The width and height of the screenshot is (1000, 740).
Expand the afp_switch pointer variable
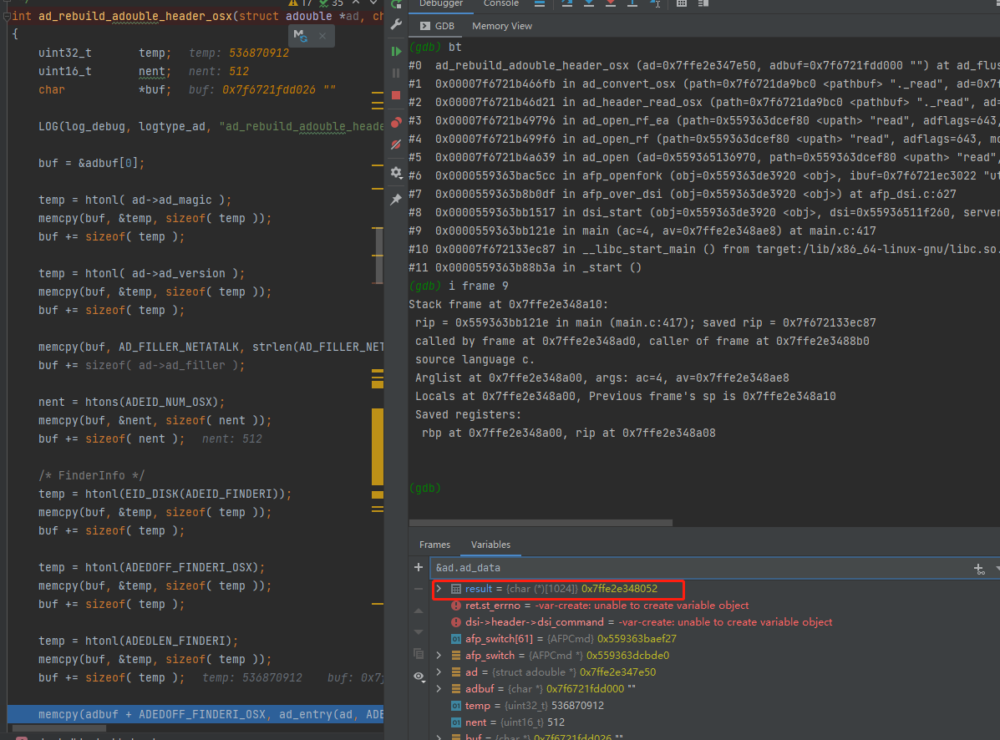pyautogui.click(x=439, y=656)
